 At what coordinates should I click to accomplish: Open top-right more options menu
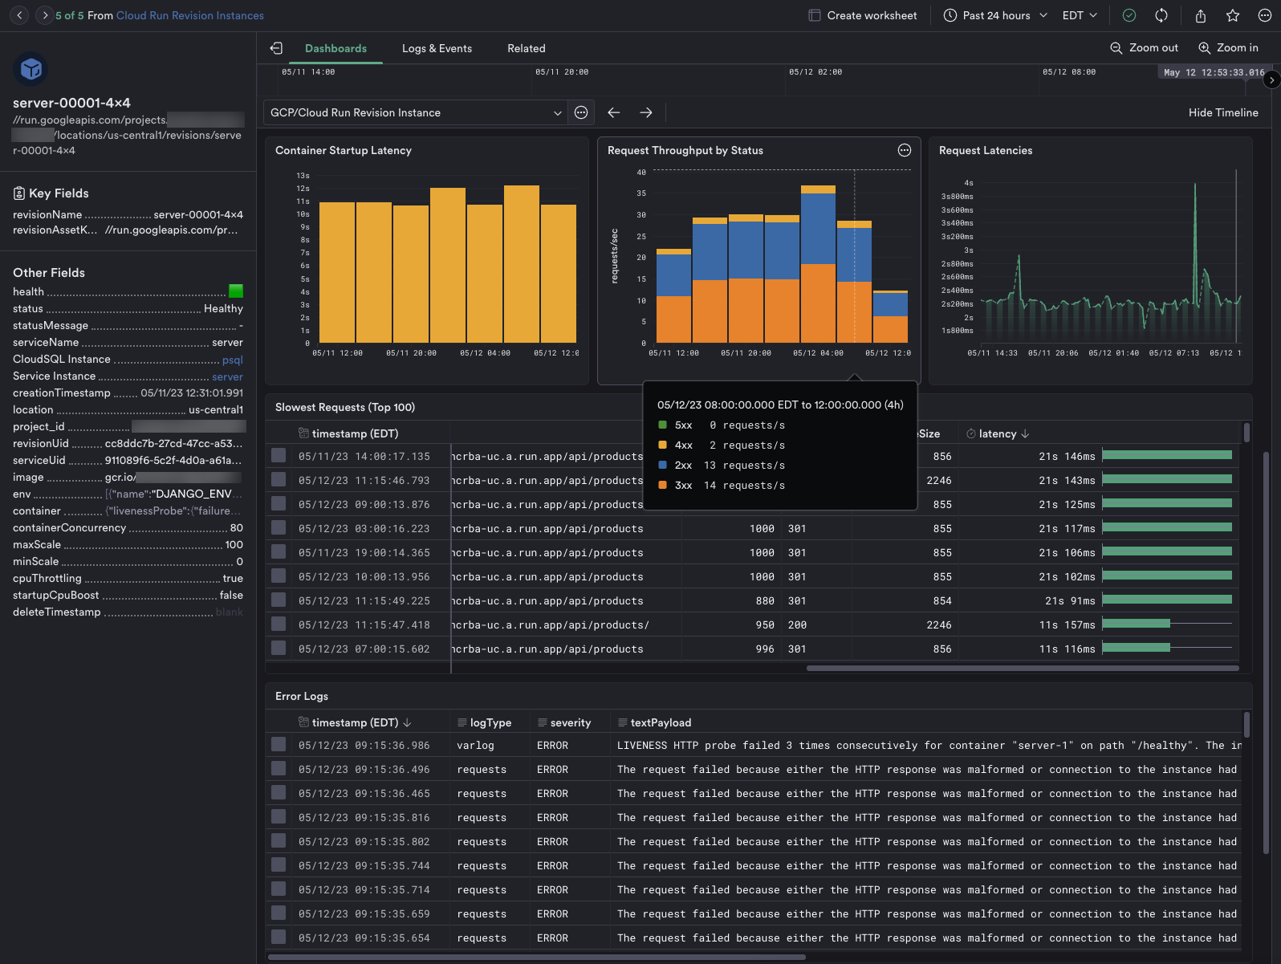click(1265, 15)
